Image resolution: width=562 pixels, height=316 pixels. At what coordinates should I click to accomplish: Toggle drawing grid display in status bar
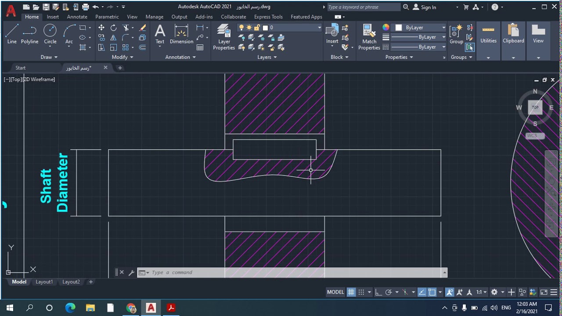(x=351, y=292)
